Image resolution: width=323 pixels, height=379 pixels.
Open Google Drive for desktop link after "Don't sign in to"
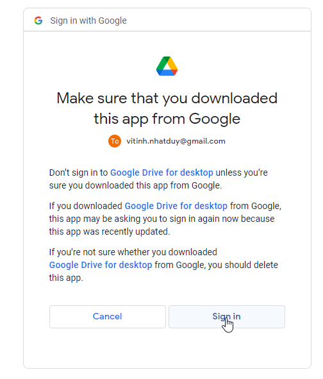[161, 173]
